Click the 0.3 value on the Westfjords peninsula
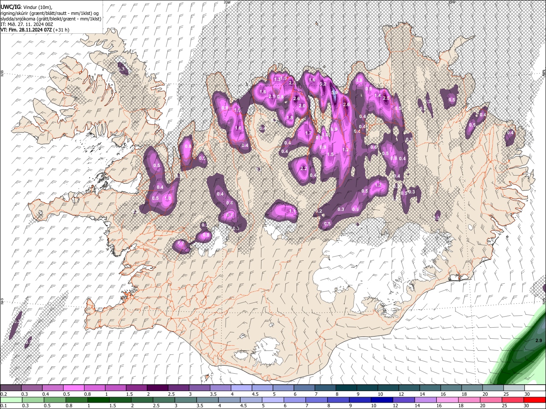 pos(121,69)
